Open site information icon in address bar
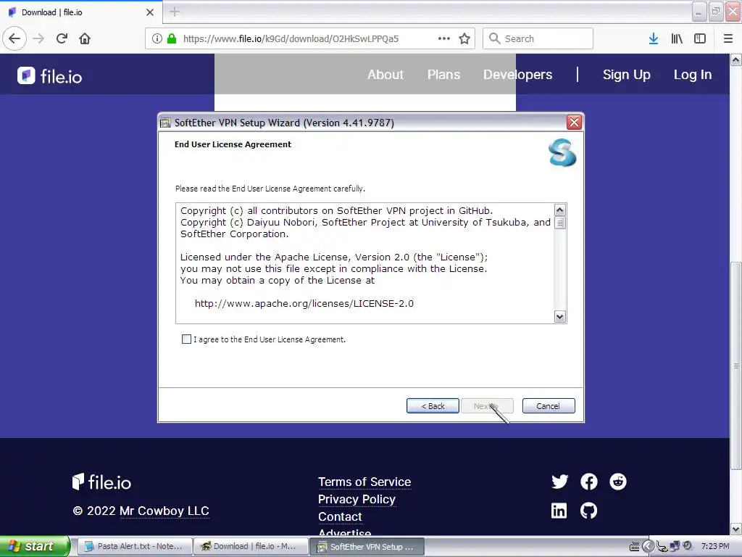This screenshot has height=557, width=742. (x=157, y=38)
